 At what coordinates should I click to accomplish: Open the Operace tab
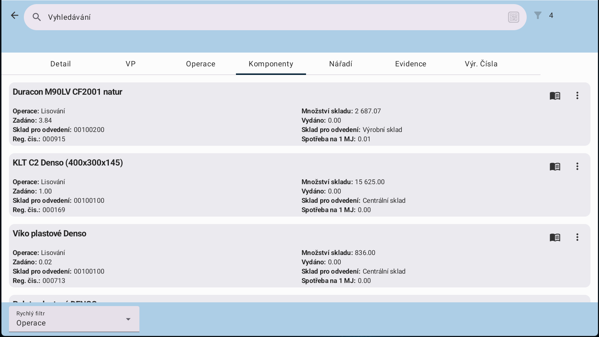[201, 64]
